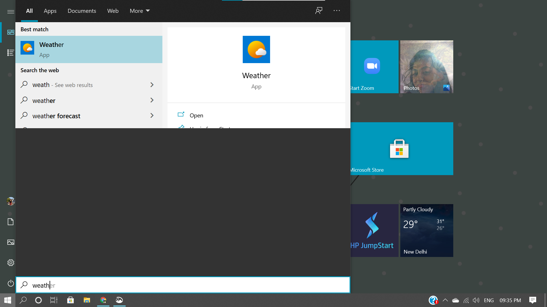This screenshot has height=307, width=547.
Task: Switch to Google Chrome on the taskbar
Action: tap(103, 300)
